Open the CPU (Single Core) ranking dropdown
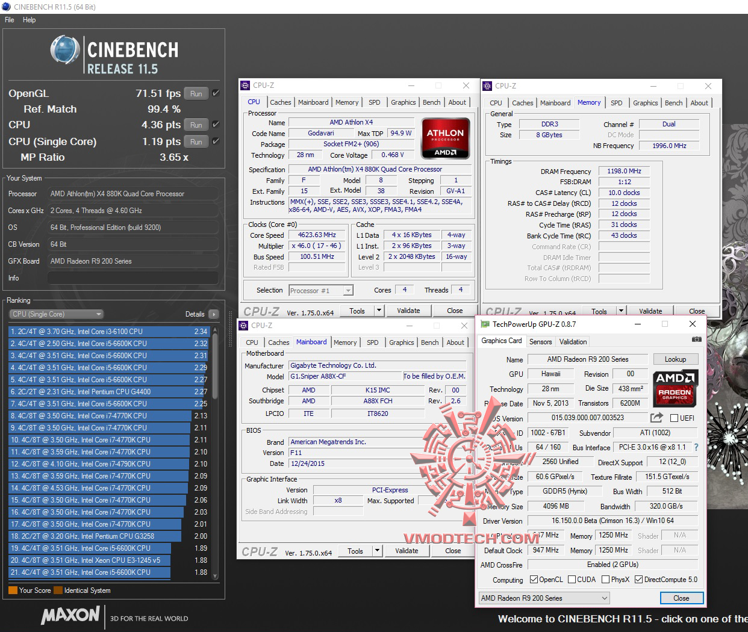 (x=56, y=314)
